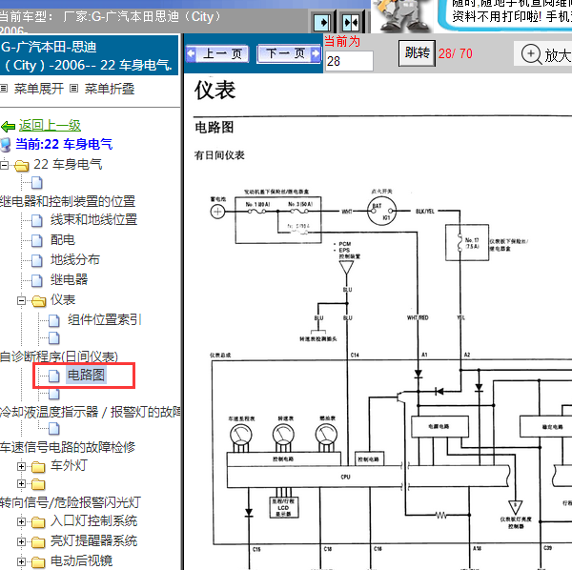Open 自诊断程序(日间仪表) item
The height and width of the screenshot is (570, 572).
click(x=59, y=356)
